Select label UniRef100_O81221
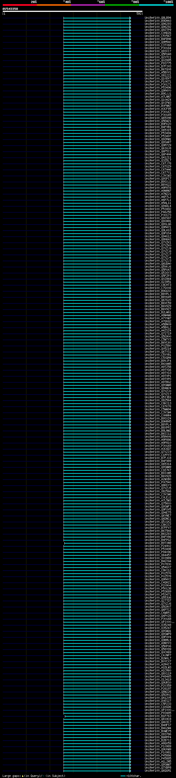 (158, 76)
